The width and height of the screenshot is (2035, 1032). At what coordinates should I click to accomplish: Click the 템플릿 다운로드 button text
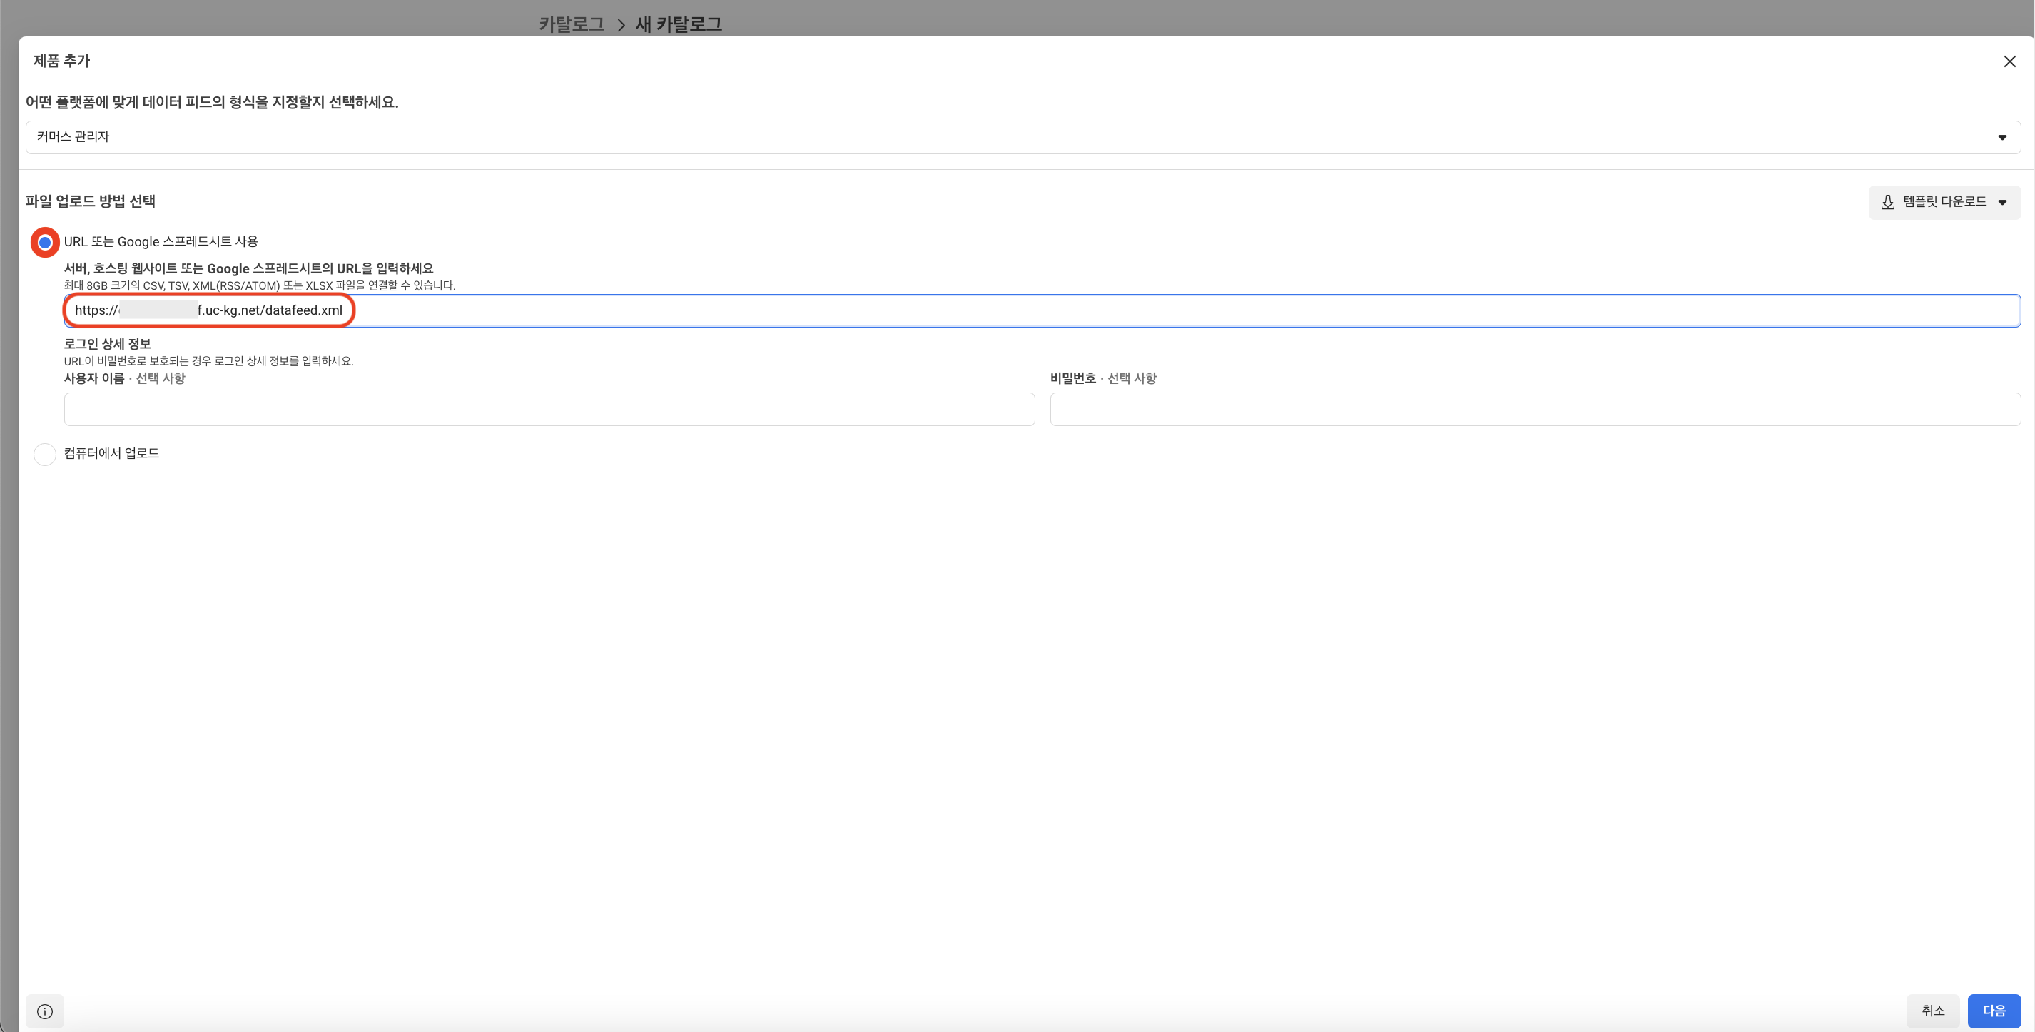coord(1944,201)
